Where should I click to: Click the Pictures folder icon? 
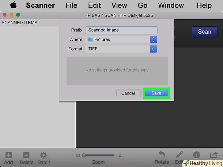(x=90, y=39)
